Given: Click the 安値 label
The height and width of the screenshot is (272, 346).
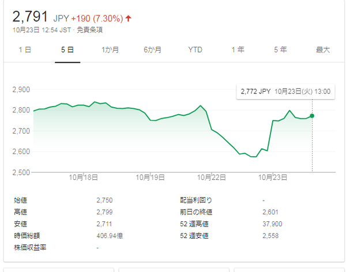Looking at the screenshot, I should 20,224.
